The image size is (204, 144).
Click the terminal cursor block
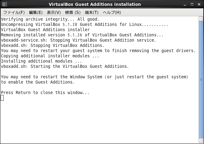coord(2,98)
